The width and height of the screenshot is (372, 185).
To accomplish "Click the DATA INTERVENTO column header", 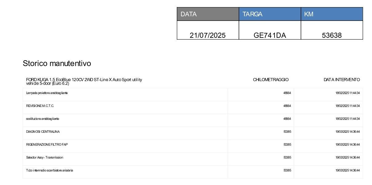I will tap(342, 80).
